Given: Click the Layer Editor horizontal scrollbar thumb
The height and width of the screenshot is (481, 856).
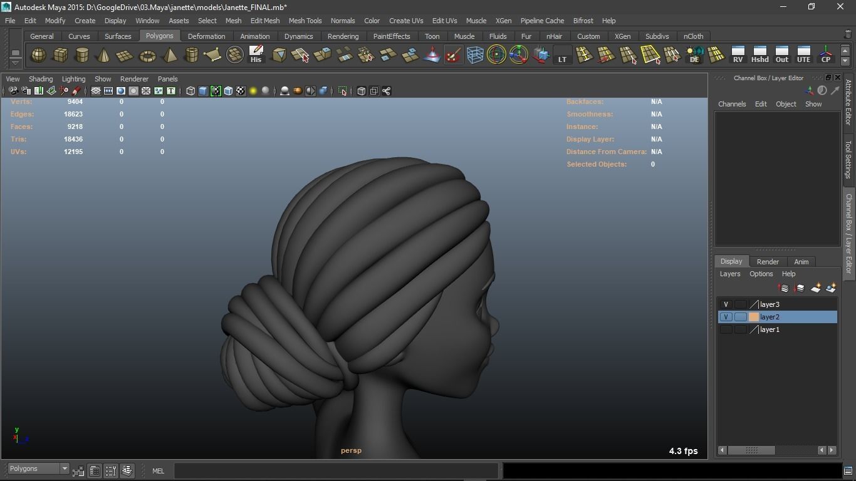Looking at the screenshot, I should click(751, 450).
